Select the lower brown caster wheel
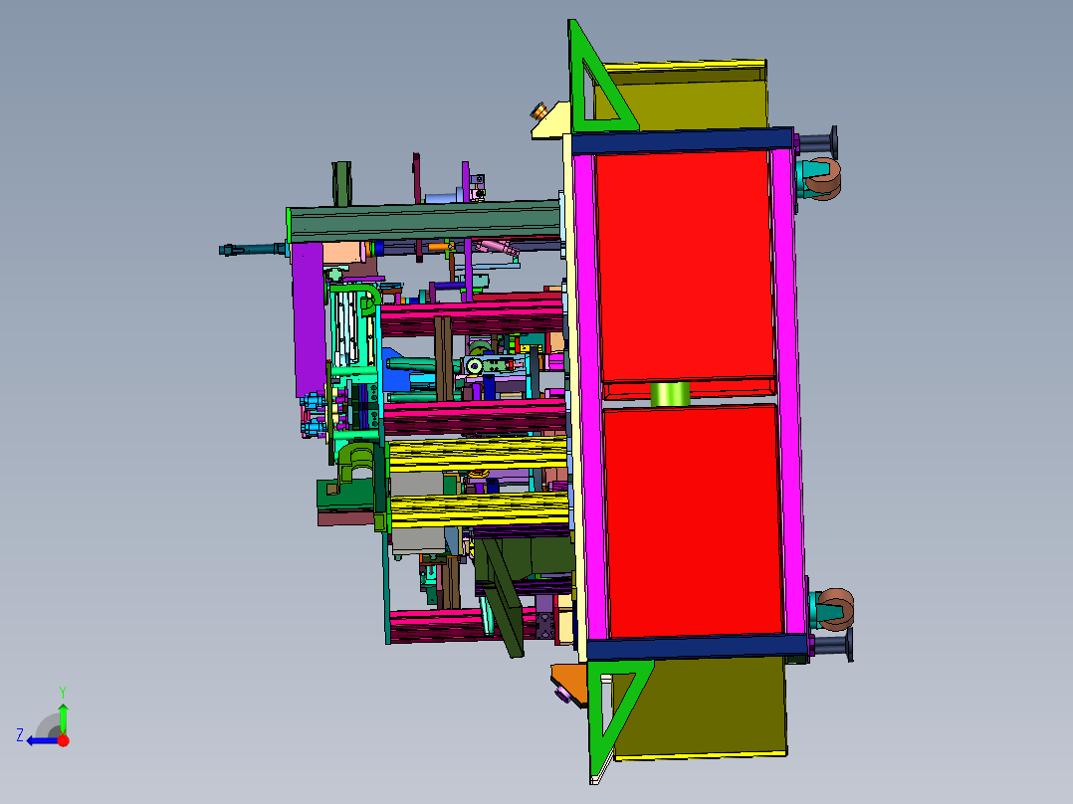Screen dimensions: 1073x804 tap(835, 609)
